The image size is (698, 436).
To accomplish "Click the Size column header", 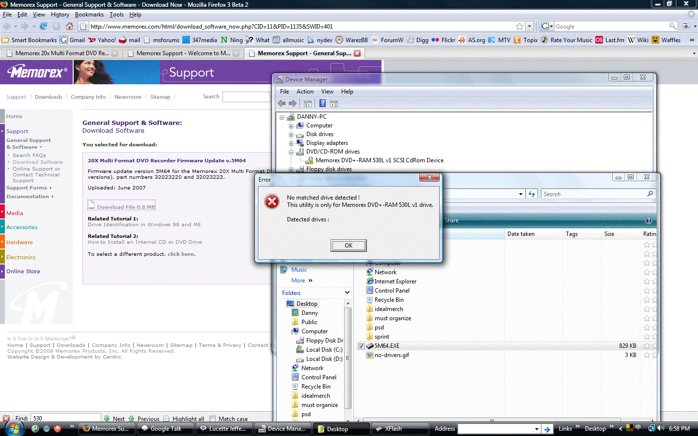I will (x=619, y=234).
